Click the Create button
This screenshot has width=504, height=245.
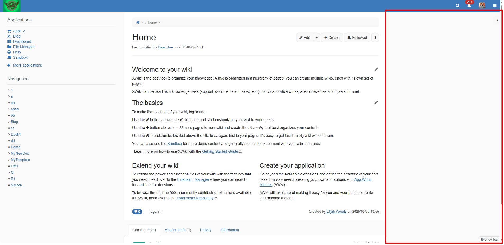click(x=332, y=38)
